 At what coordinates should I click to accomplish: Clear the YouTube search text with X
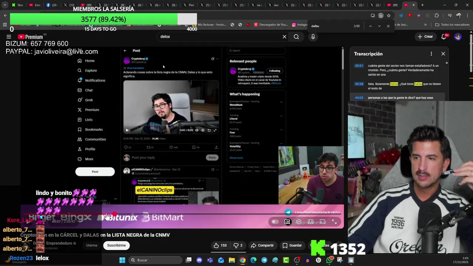[x=285, y=37]
